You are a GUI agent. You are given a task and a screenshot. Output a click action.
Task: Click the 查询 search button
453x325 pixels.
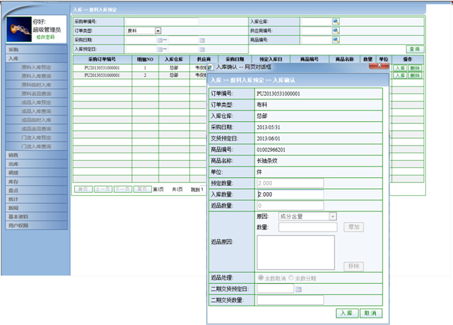coord(413,49)
